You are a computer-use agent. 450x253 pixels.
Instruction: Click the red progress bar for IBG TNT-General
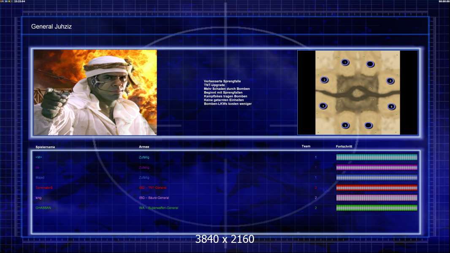pyautogui.click(x=377, y=188)
